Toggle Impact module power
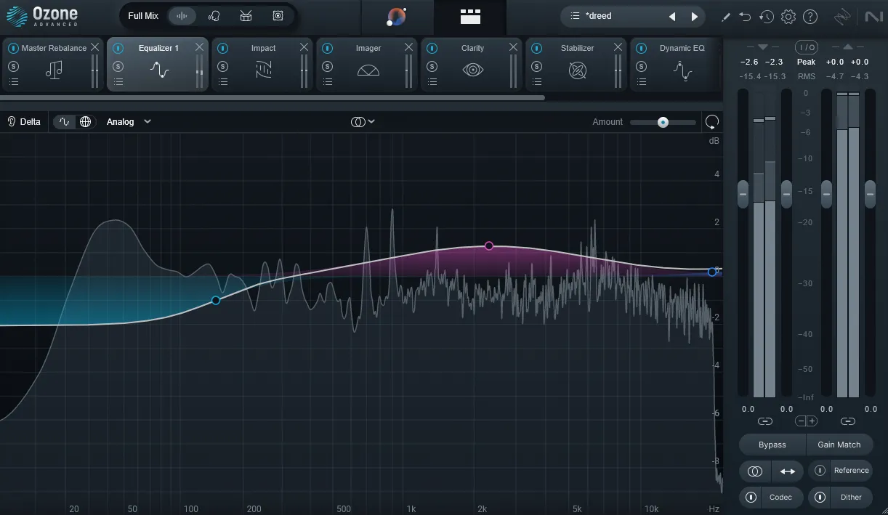 (x=222, y=48)
